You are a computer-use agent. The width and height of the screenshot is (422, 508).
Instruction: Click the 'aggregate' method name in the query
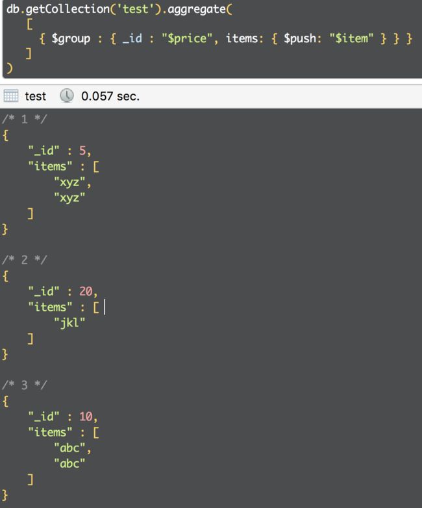(x=197, y=10)
